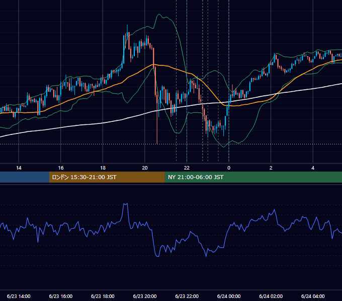Click the 6/23 18:00 label on indicator axis
The width and height of the screenshot is (342, 301).
pos(103,296)
